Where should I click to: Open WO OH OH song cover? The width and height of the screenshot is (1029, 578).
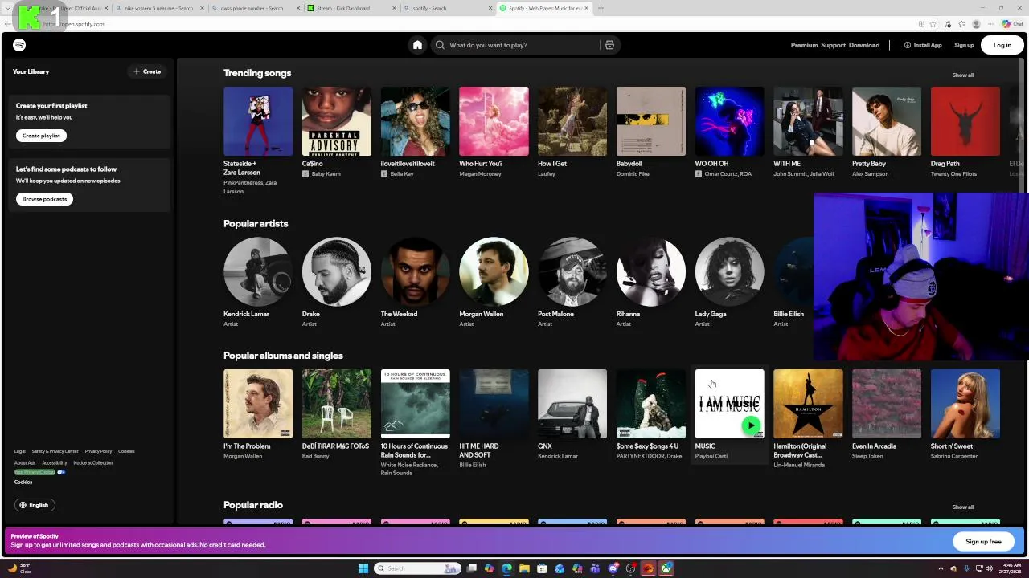pos(730,121)
